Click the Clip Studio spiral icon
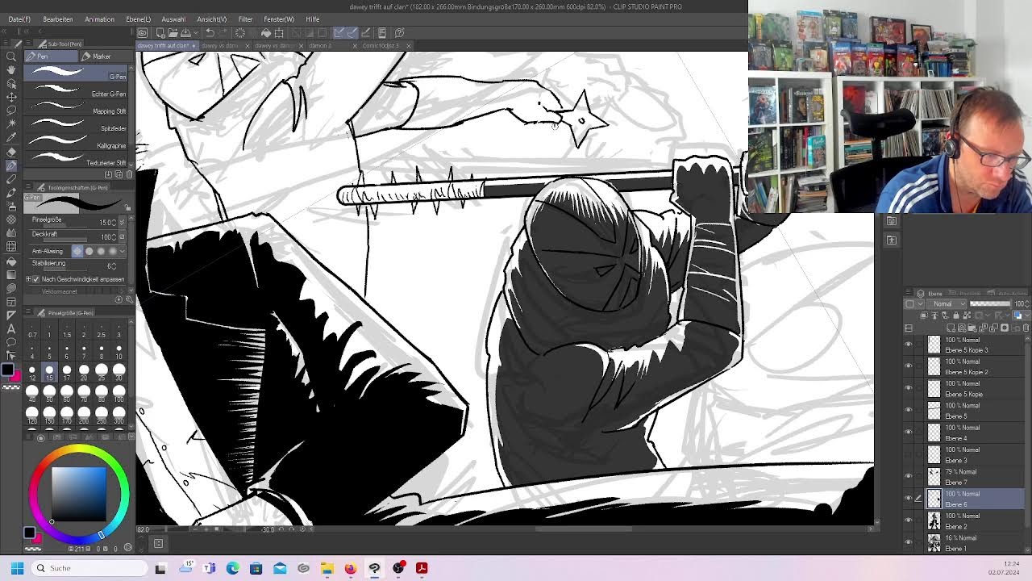The image size is (1032, 581). coord(142,32)
